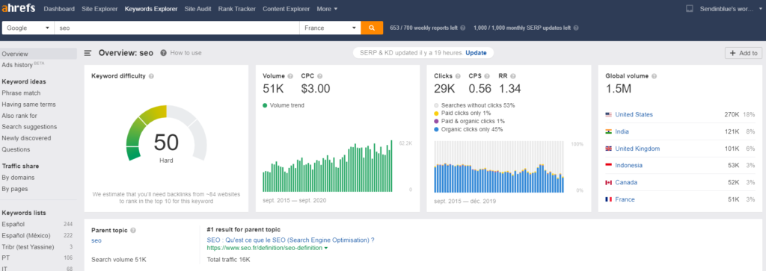Click the monthly SERP updates info icon
Viewport: 766px width, 271px height.
(x=576, y=28)
